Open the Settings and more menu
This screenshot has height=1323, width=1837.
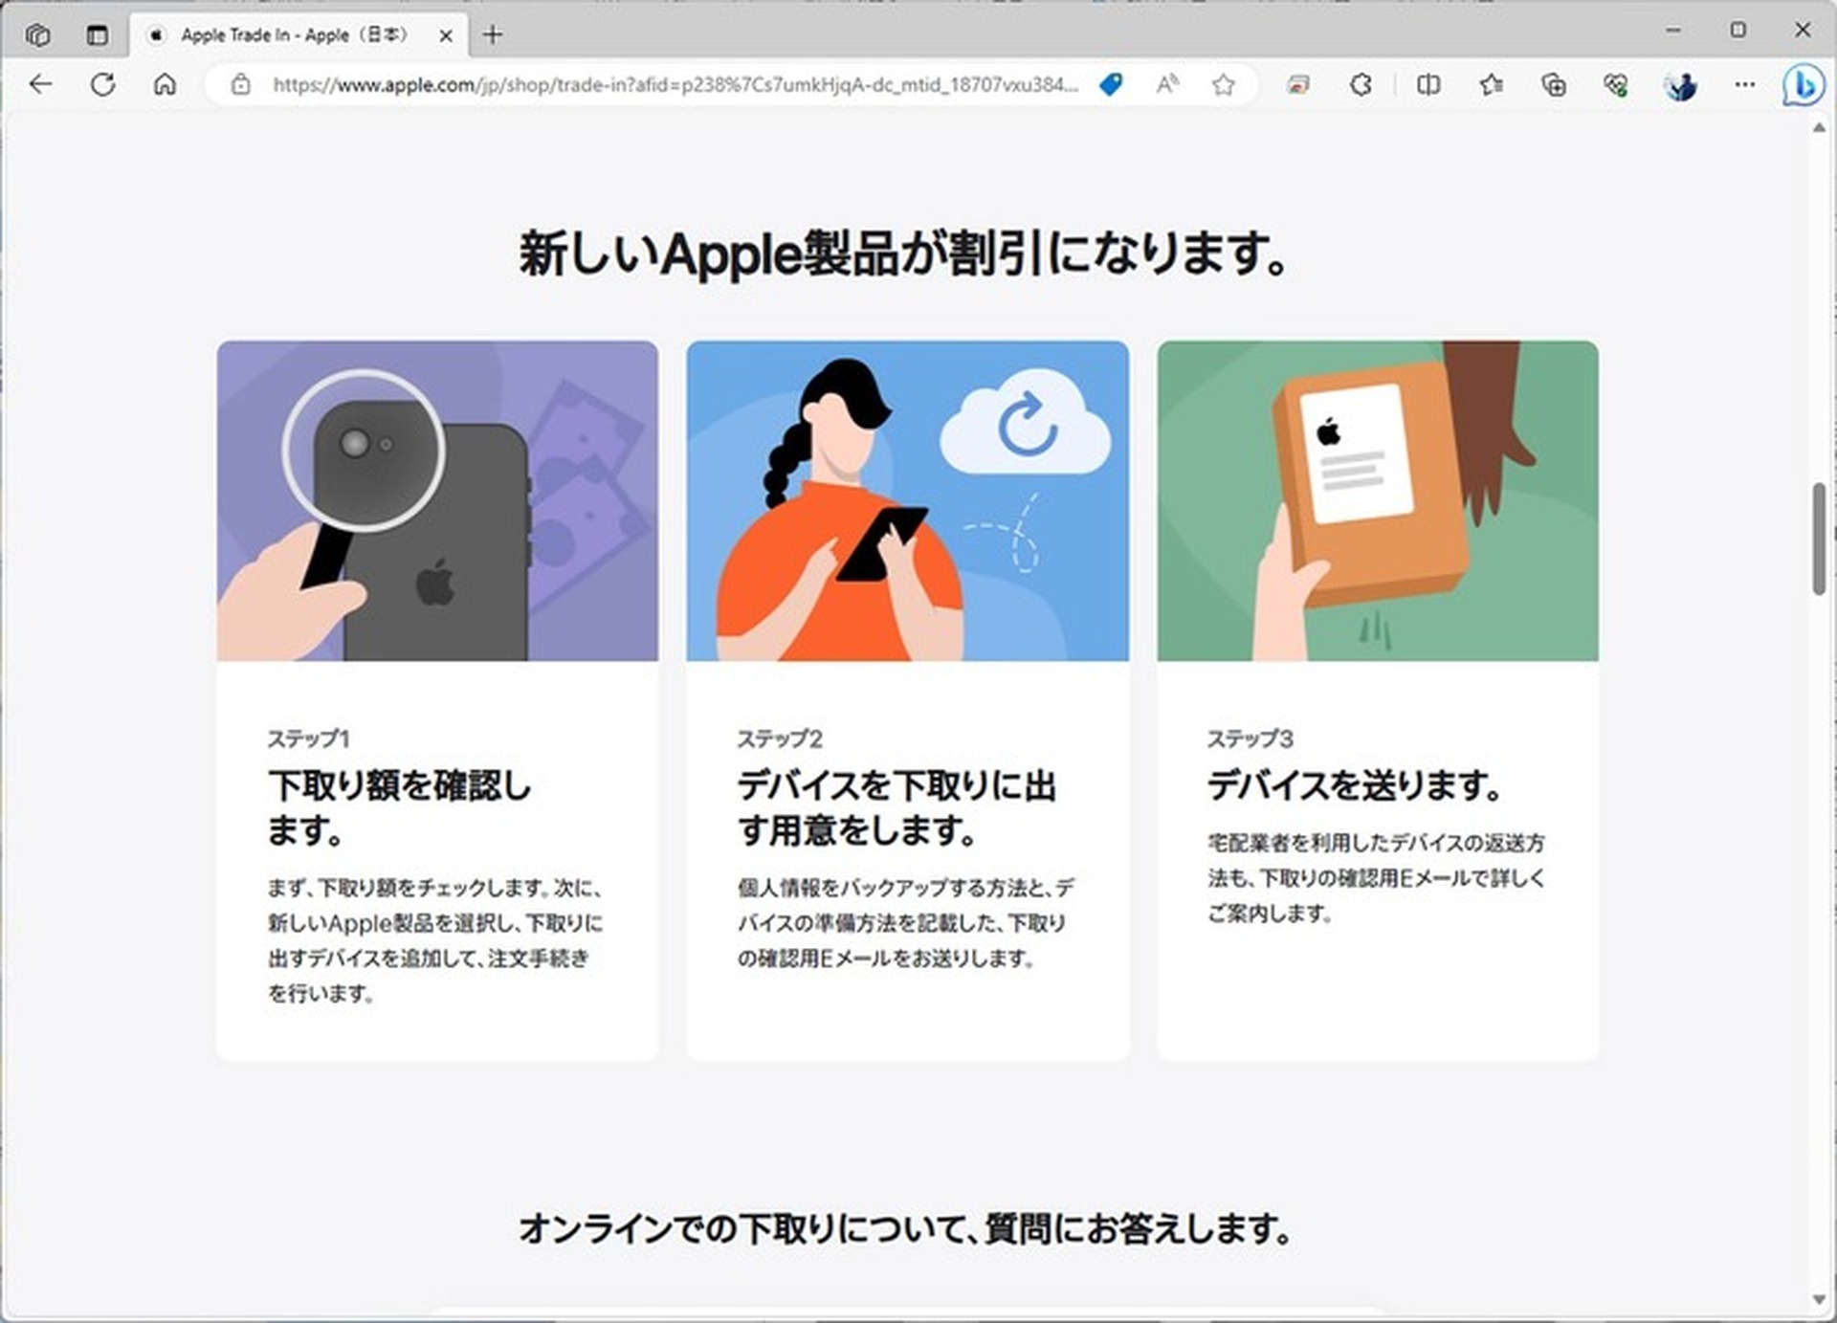pyautogui.click(x=1743, y=85)
